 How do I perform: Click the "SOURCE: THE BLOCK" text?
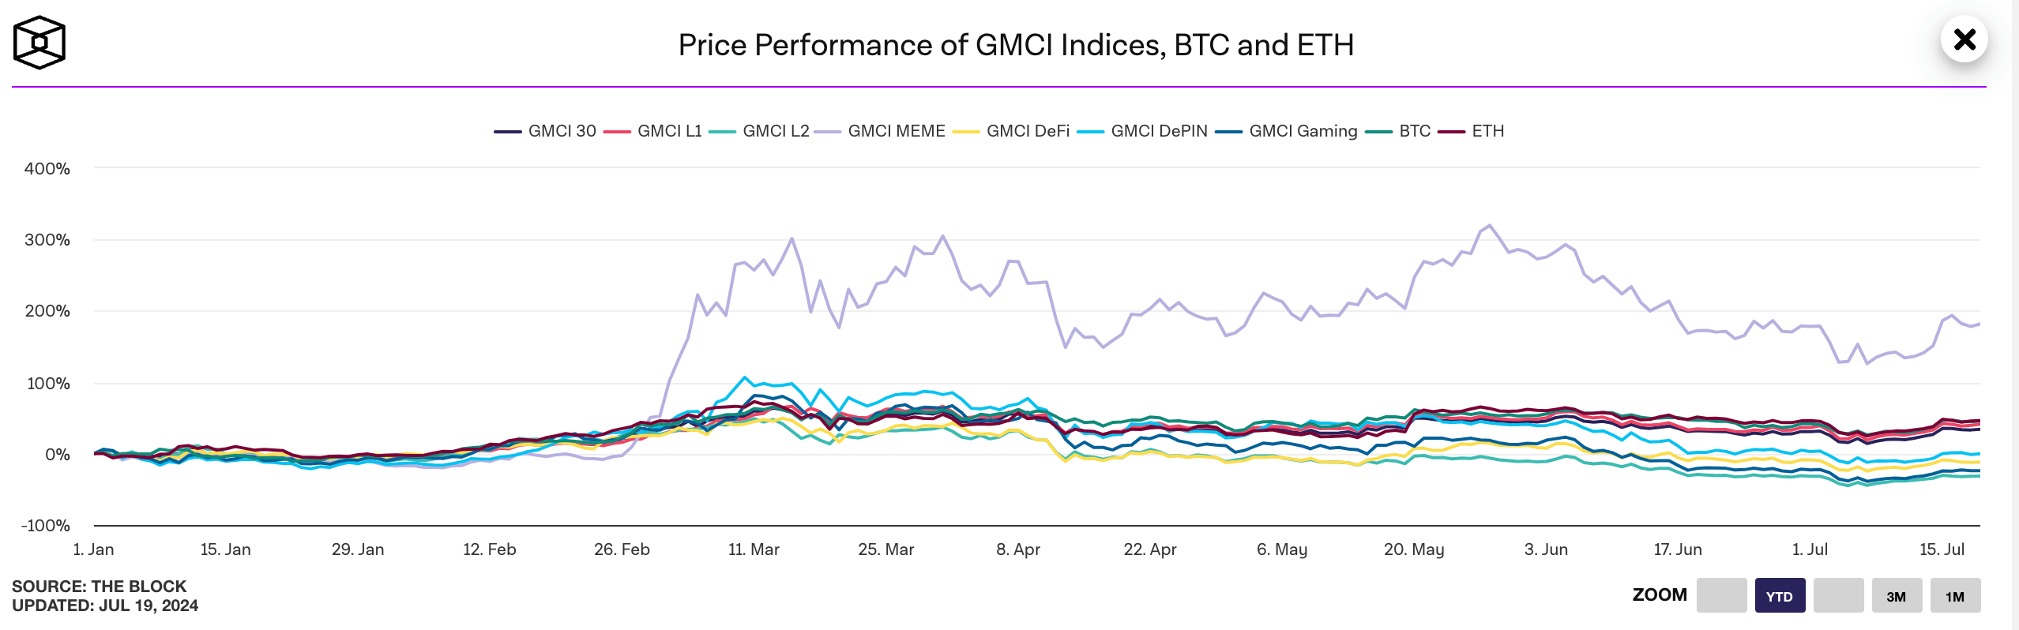[x=100, y=587]
